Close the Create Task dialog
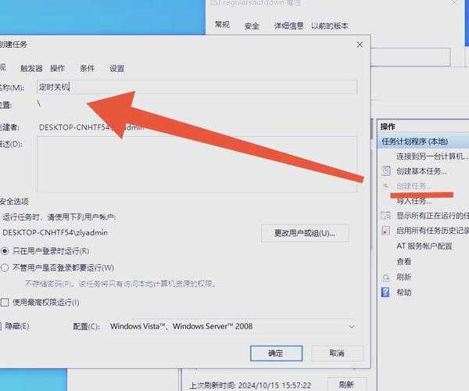 tap(360, 45)
